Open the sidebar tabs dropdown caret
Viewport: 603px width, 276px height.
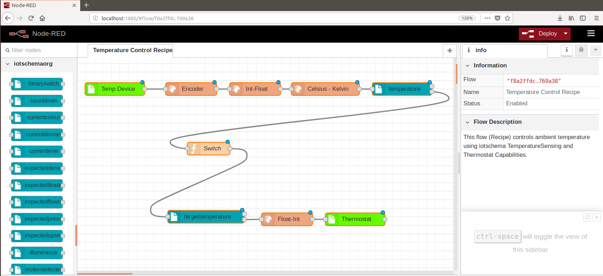pyautogui.click(x=596, y=50)
